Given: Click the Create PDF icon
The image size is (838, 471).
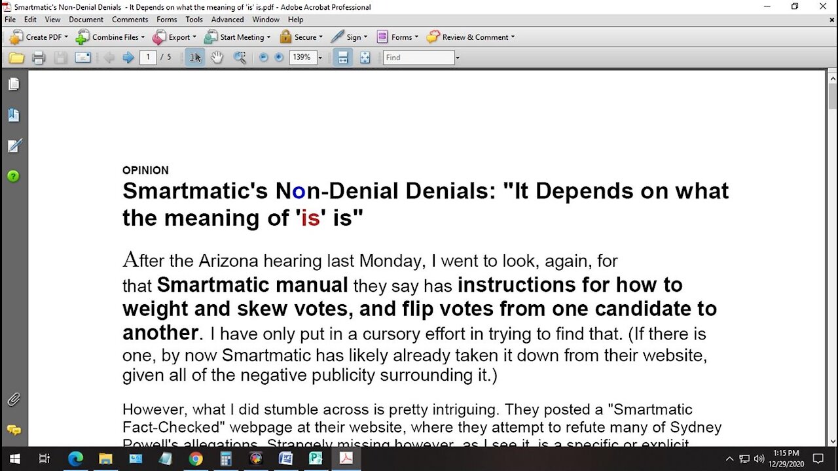Looking at the screenshot, I should pyautogui.click(x=16, y=37).
